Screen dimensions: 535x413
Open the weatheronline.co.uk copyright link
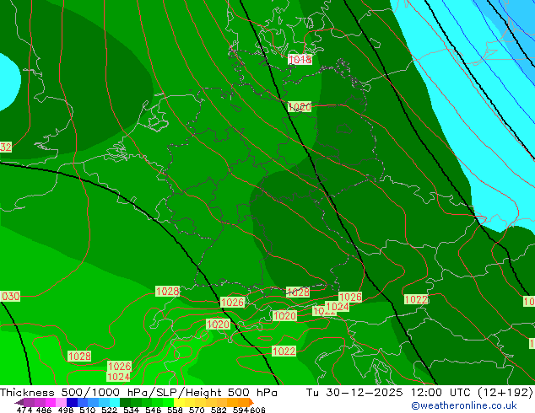[x=464, y=405]
